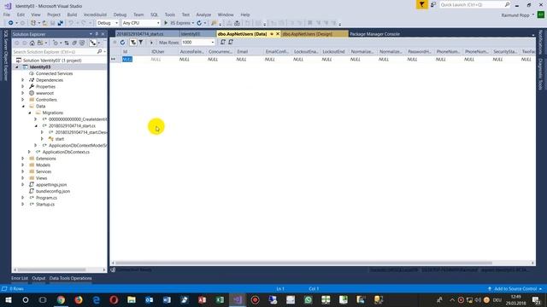Open Excel from the taskbar
Image resolution: width=547 pixels, height=307 pixels.
coord(220,299)
